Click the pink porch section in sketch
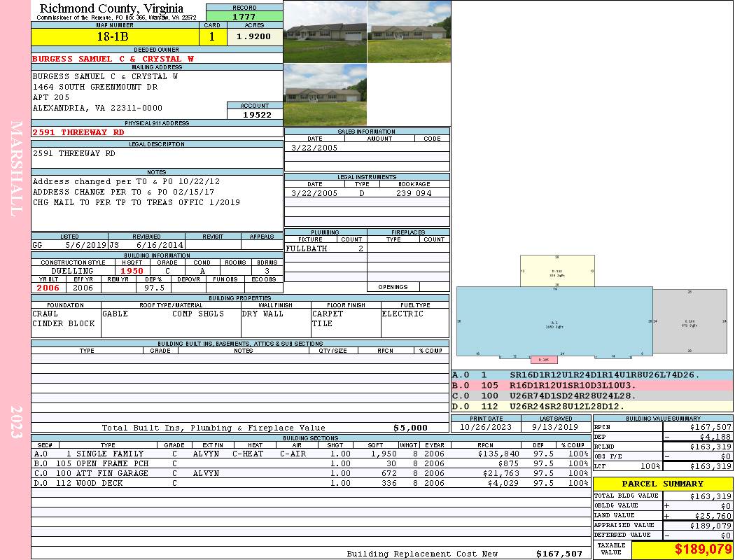The width and height of the screenshot is (735, 560). (544, 360)
